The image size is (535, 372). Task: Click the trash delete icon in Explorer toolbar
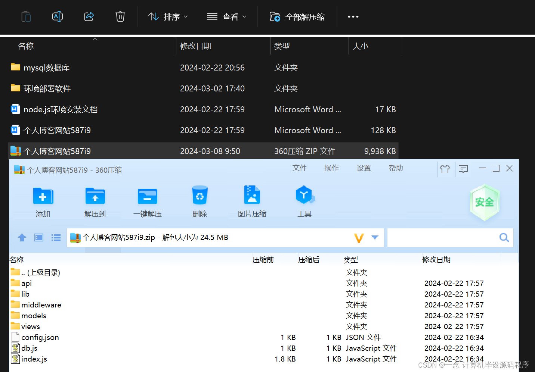click(120, 16)
